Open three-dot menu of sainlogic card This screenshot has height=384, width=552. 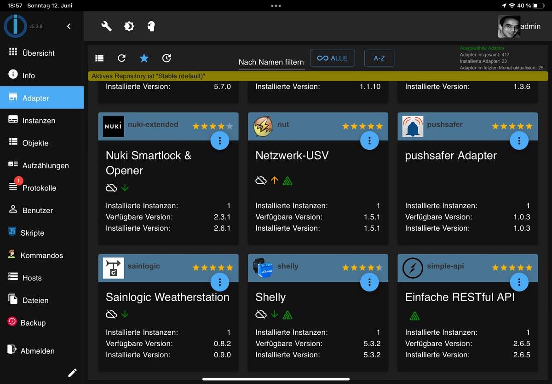coord(220,282)
